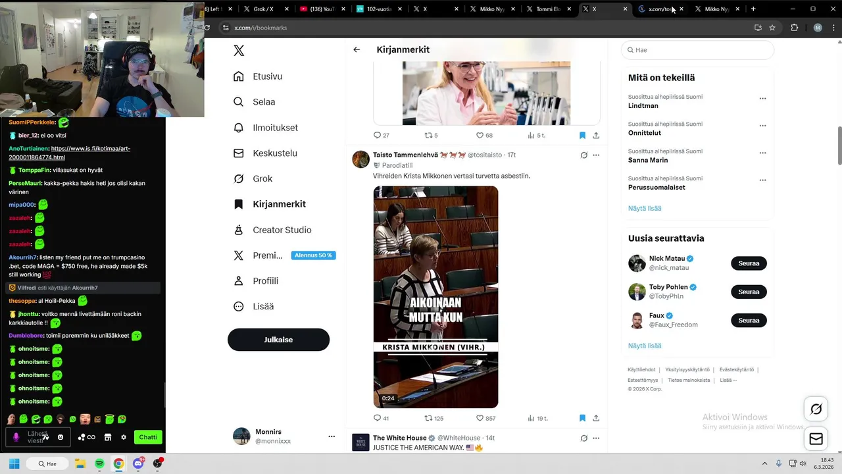Open Grok action on The White House post
Viewport: 842px width, 474px height.
583,438
